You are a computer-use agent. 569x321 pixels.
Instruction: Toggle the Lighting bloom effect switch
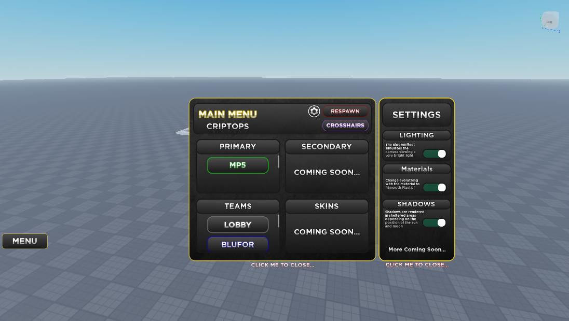click(x=435, y=153)
